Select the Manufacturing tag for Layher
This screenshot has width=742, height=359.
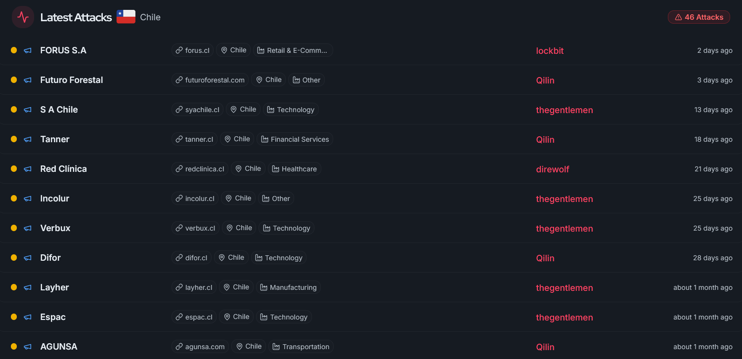[x=288, y=287]
